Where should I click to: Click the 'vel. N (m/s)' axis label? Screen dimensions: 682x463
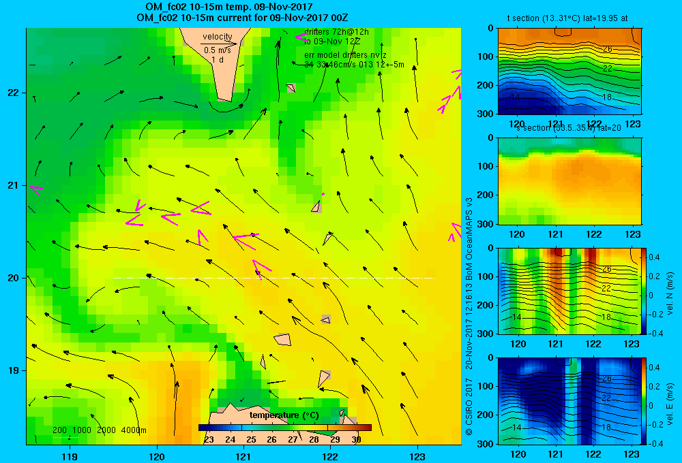670,293
